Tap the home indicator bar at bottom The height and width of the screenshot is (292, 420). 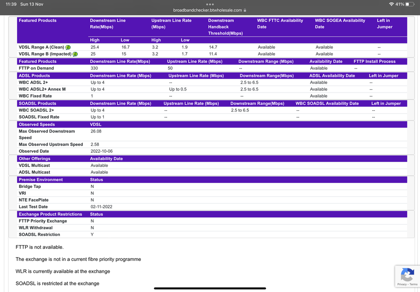(x=210, y=288)
